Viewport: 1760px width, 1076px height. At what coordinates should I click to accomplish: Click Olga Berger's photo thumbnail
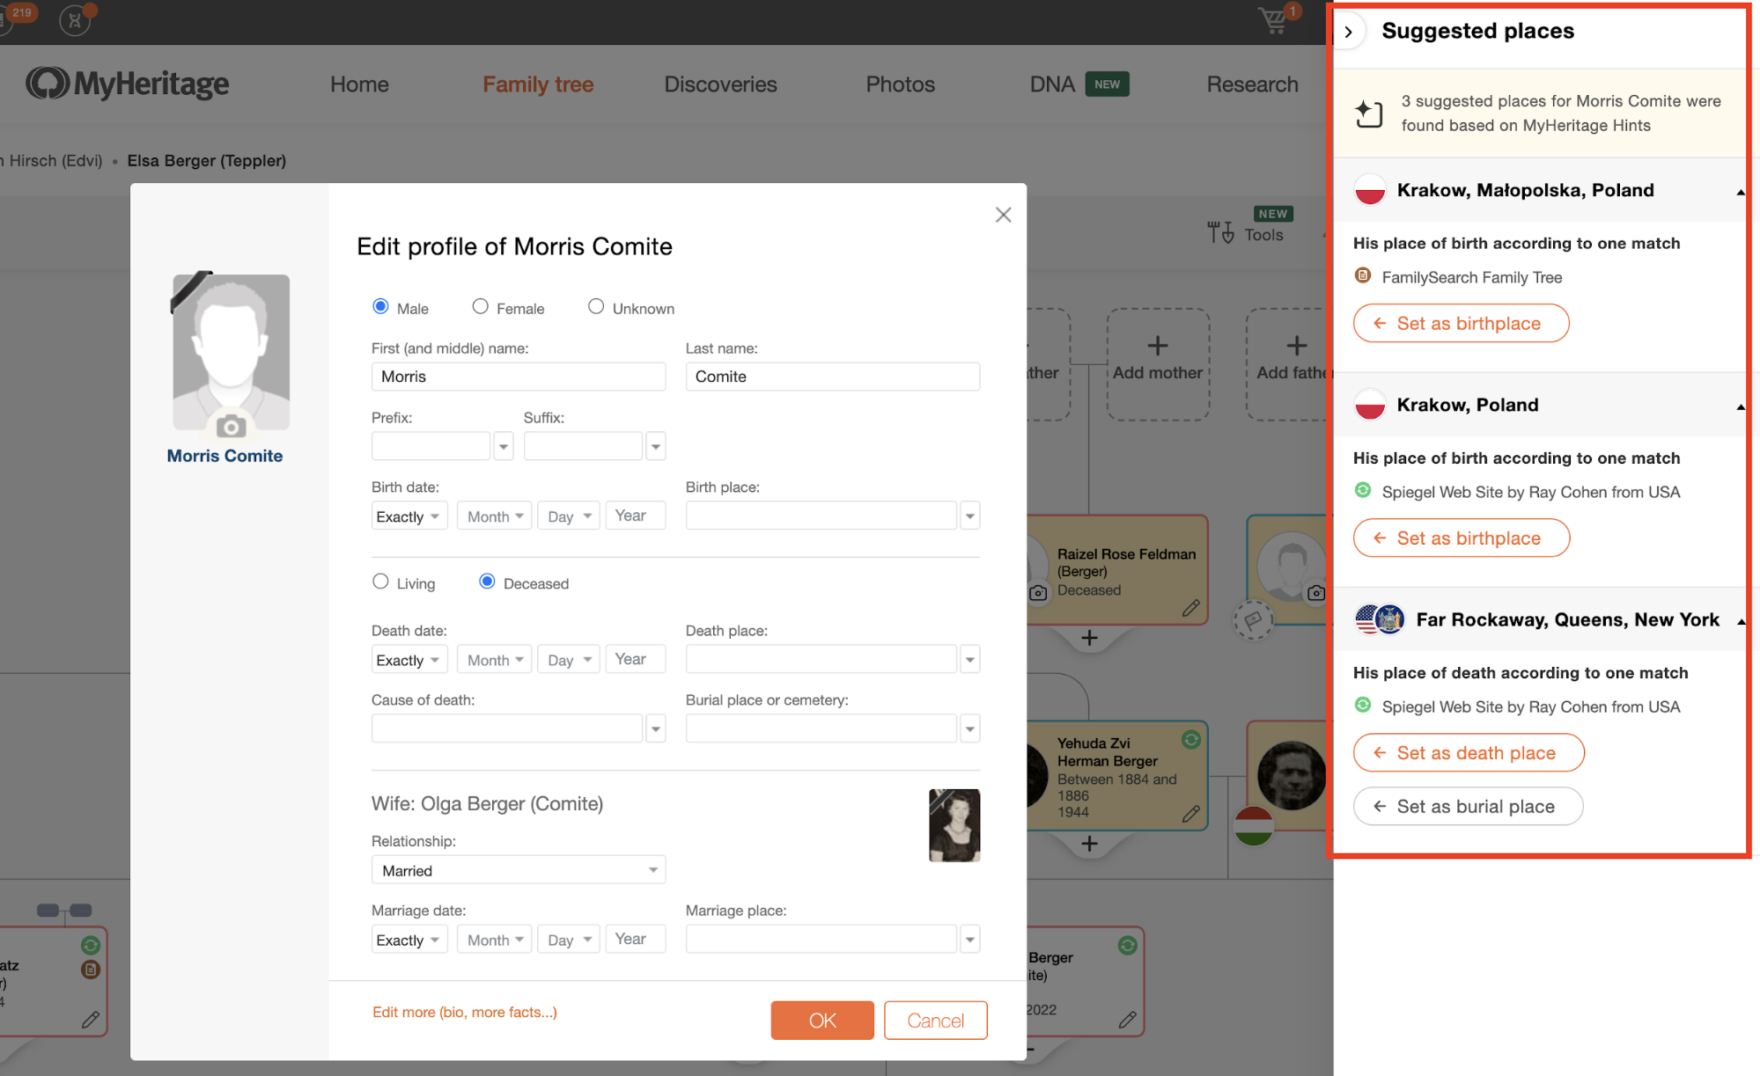[x=954, y=825]
